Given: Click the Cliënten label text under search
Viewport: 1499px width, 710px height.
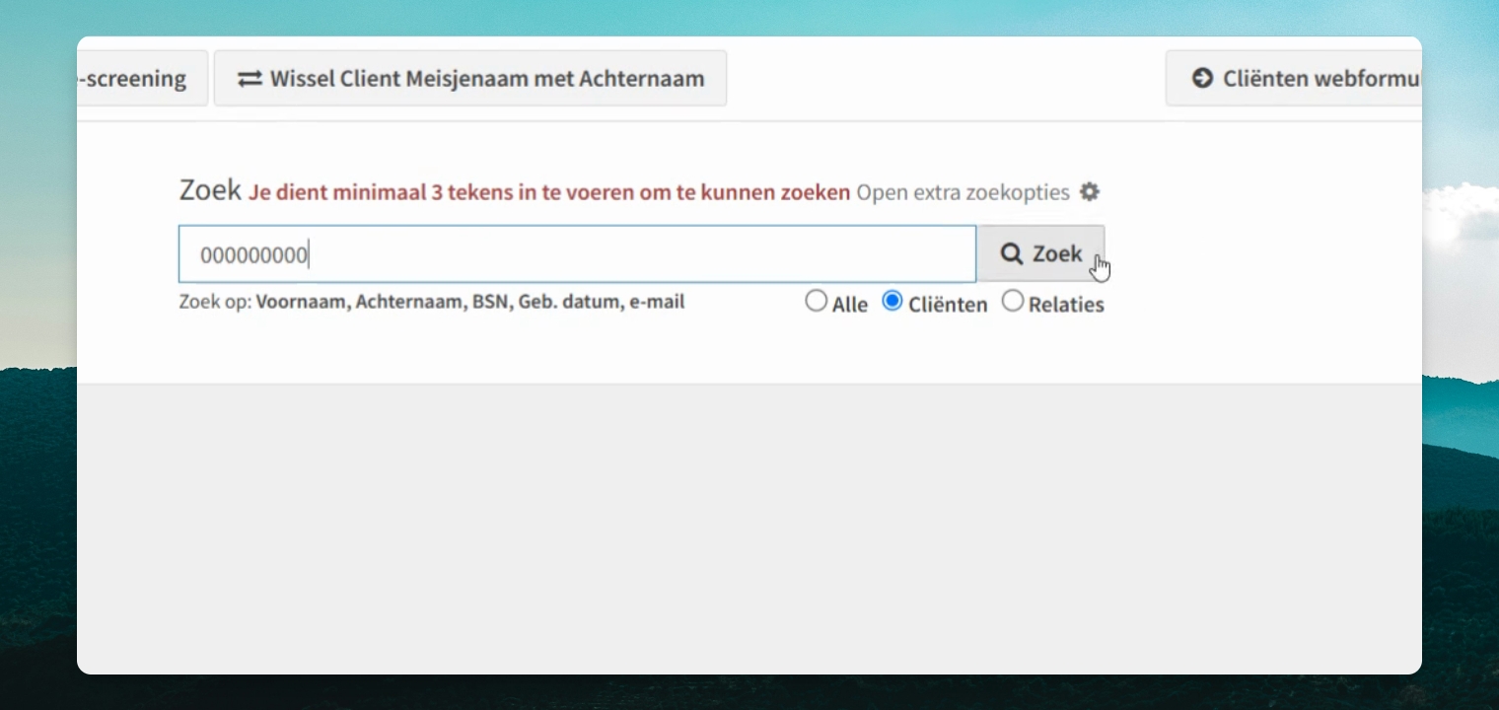Looking at the screenshot, I should click(948, 305).
